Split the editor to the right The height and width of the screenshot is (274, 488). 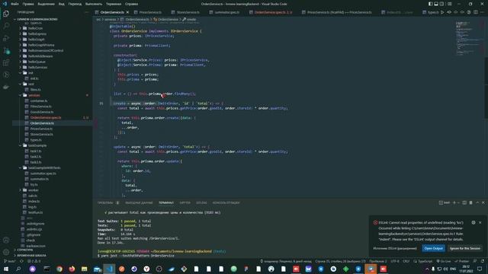tap(476, 12)
